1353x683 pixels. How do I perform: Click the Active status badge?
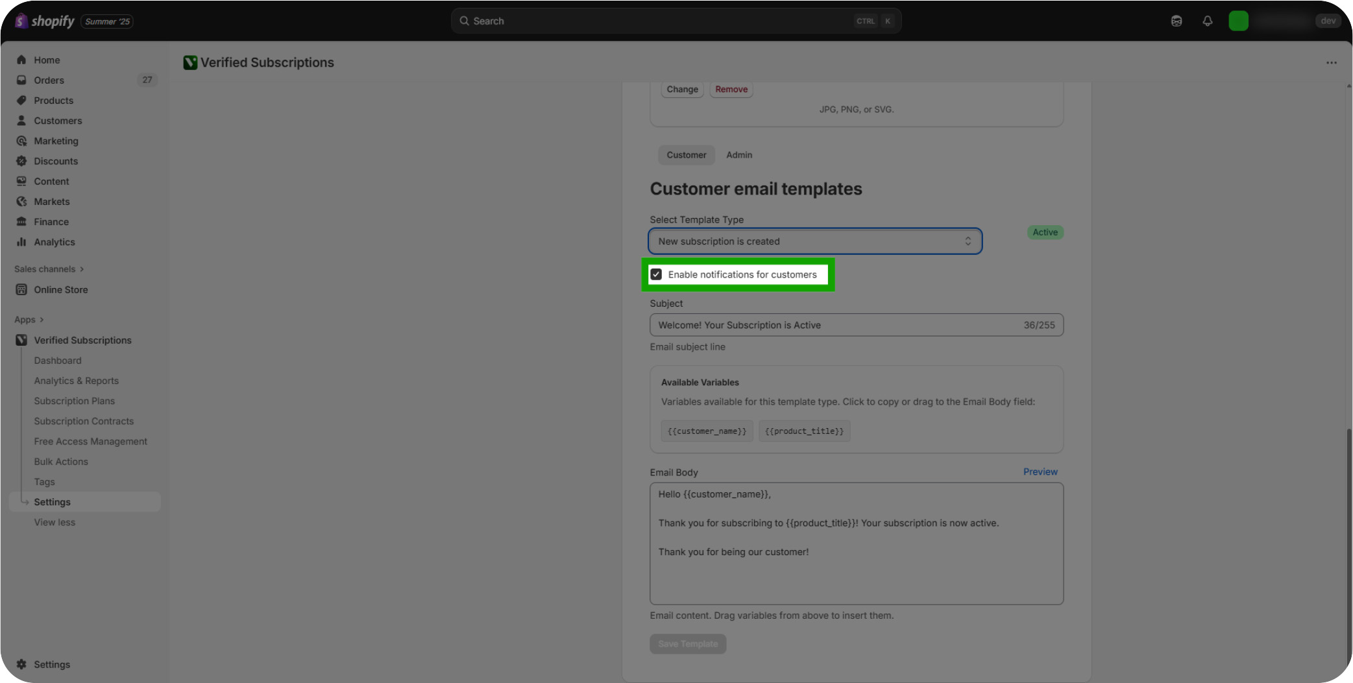(x=1045, y=232)
